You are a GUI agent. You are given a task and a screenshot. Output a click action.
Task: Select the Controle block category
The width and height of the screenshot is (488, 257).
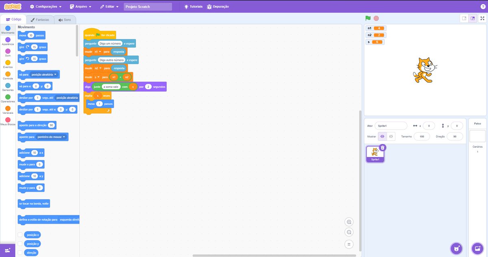point(8,76)
